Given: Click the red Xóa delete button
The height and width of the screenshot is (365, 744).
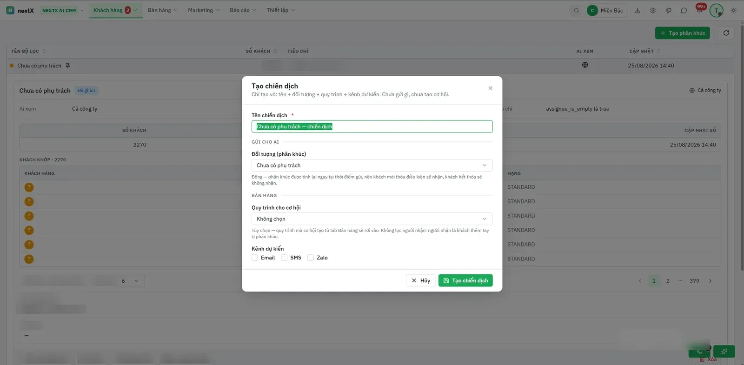Looking at the screenshot, I should coord(709,359).
